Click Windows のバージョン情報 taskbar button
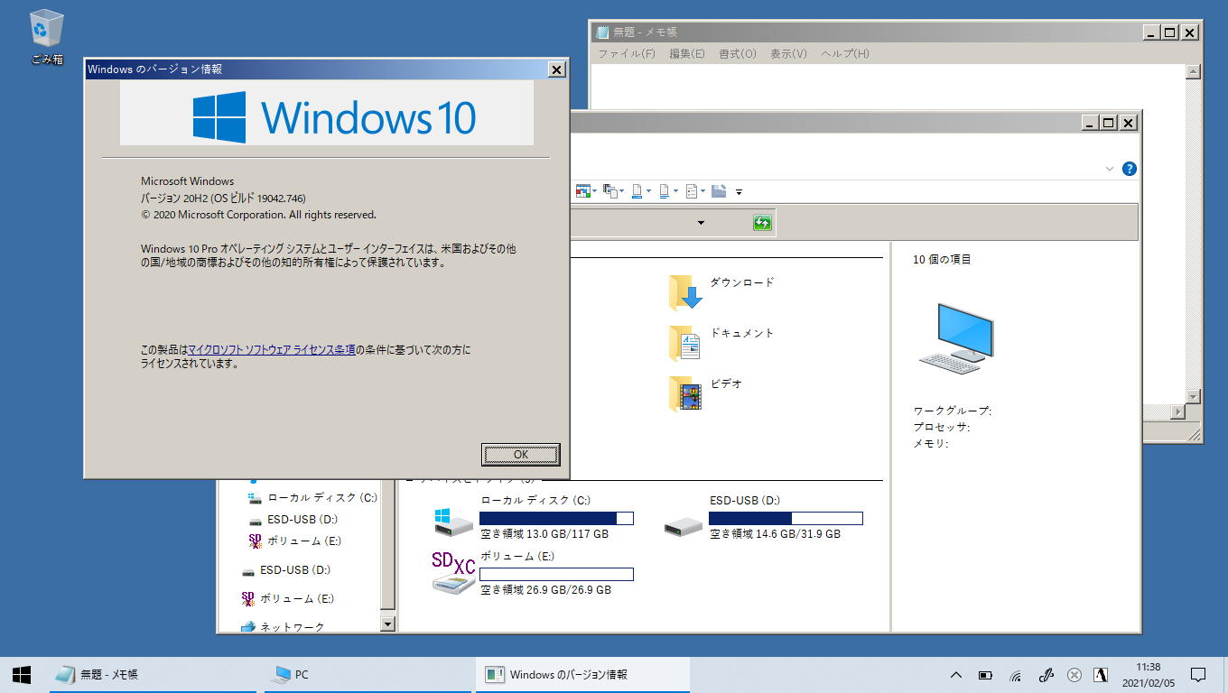Viewport: 1228px width, 693px height. pyautogui.click(x=583, y=674)
